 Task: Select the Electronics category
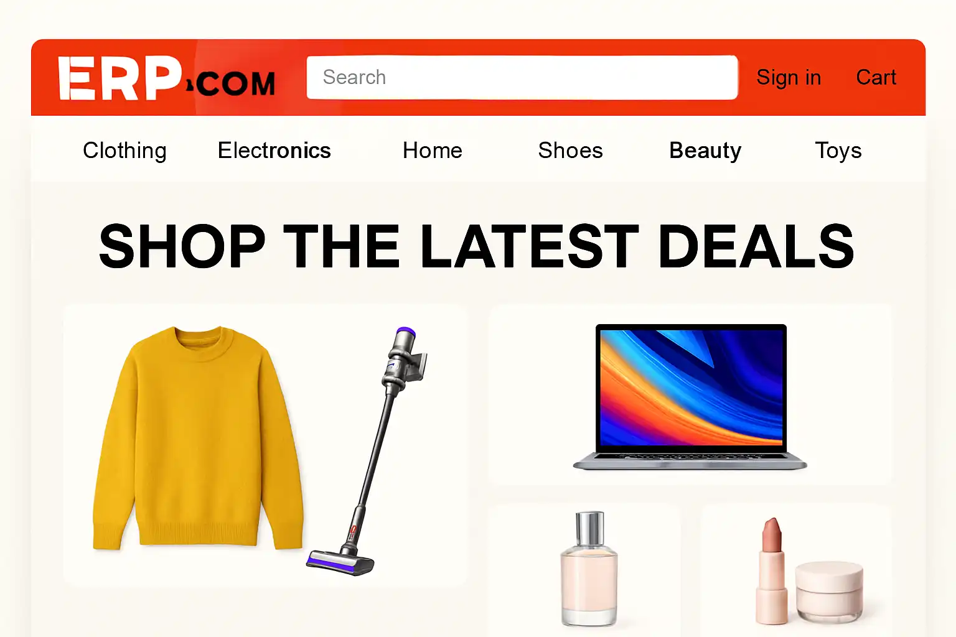[274, 151]
